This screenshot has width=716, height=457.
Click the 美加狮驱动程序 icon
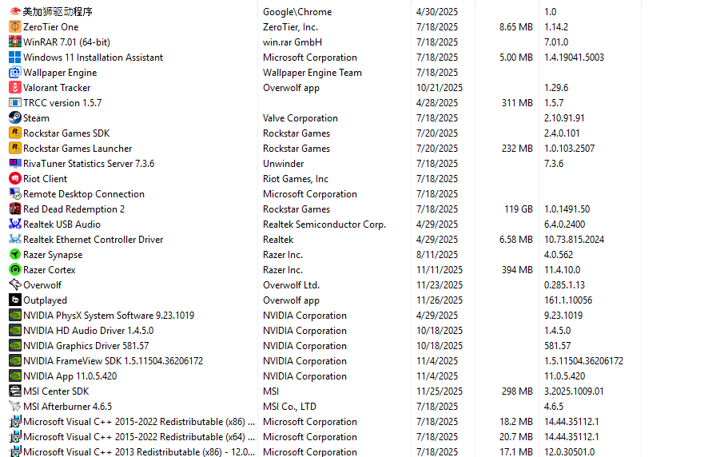(15, 11)
